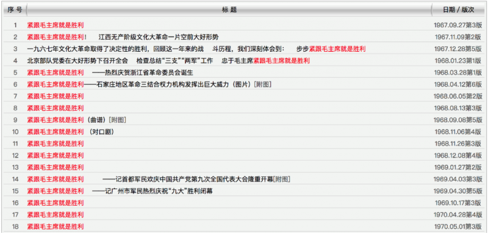Select the date cell 1967.12.28第5版
Image resolution: width=488 pixels, height=233 pixels.
pos(458,49)
